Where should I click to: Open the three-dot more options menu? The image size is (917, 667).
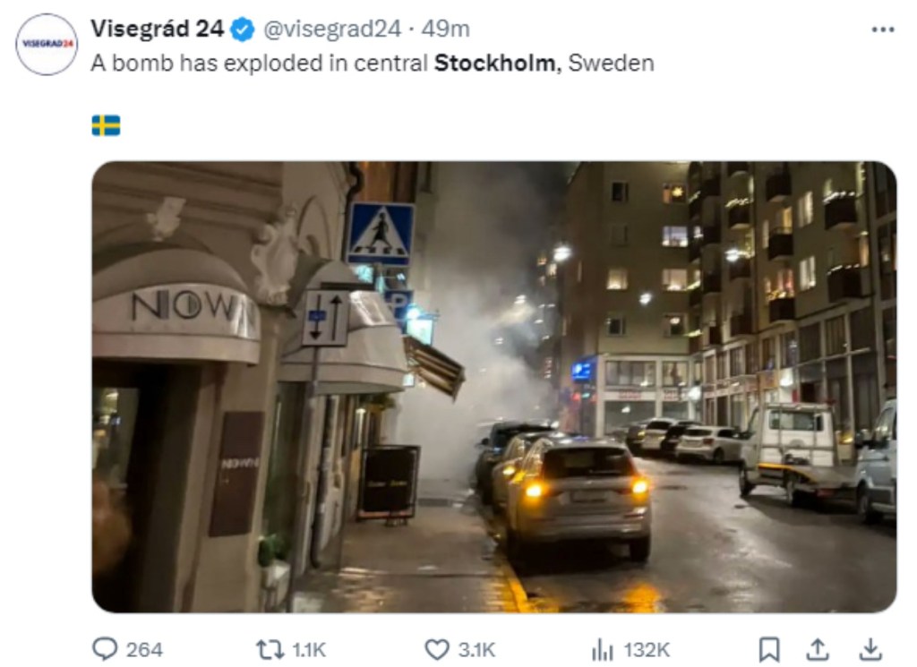(x=882, y=30)
